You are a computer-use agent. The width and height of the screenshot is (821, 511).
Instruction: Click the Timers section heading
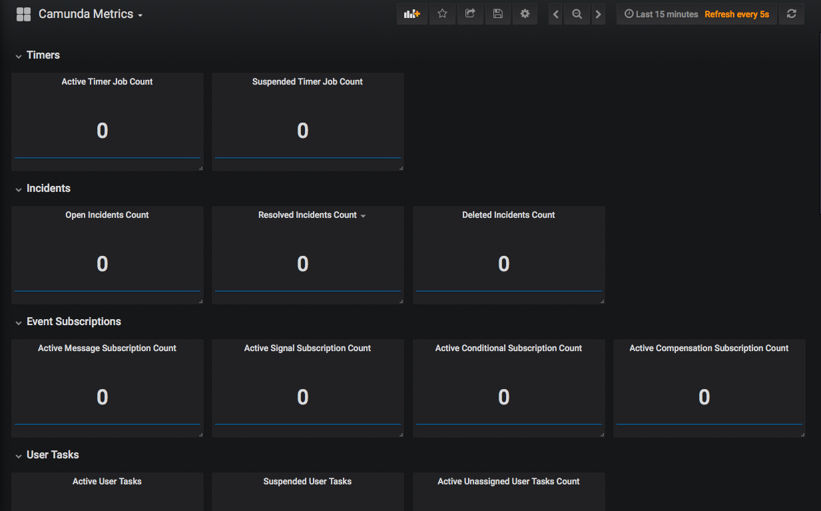pos(43,55)
